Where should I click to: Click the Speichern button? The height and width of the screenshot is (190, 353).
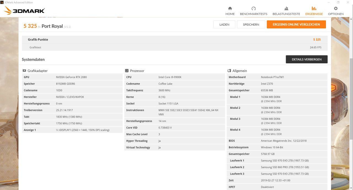(x=251, y=25)
